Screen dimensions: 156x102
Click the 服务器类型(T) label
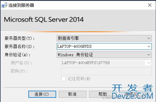[20, 38]
